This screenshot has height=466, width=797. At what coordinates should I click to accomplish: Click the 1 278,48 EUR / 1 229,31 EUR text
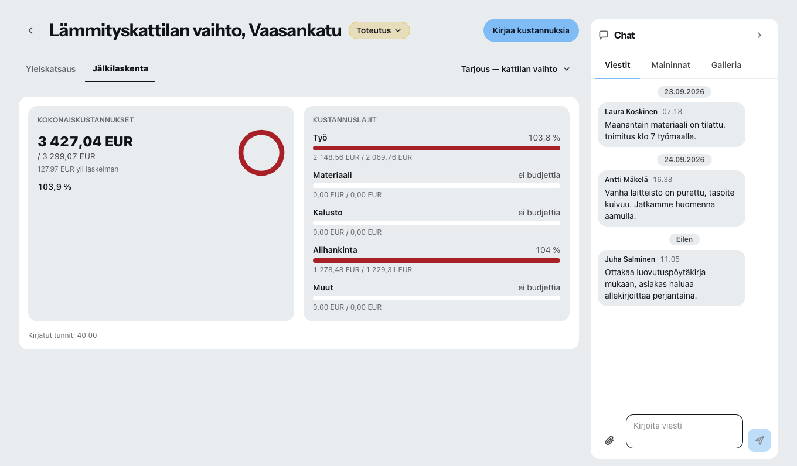pyautogui.click(x=362, y=270)
